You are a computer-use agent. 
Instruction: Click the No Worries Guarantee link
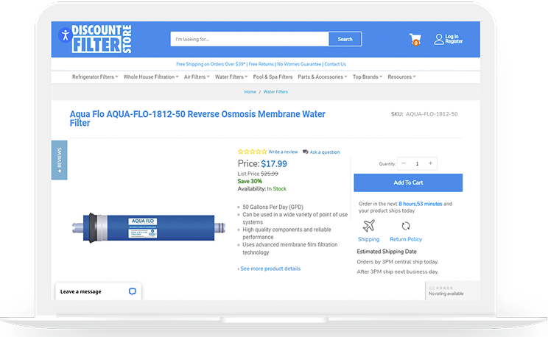(x=299, y=64)
